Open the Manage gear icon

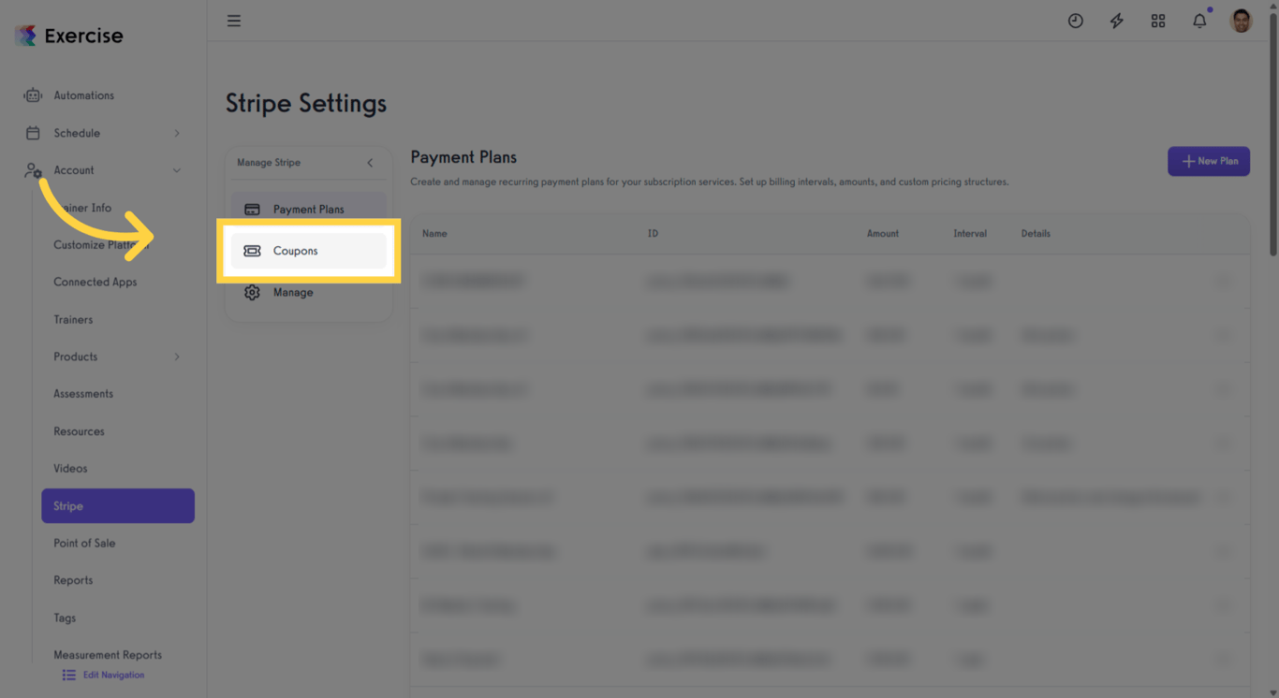(x=252, y=292)
